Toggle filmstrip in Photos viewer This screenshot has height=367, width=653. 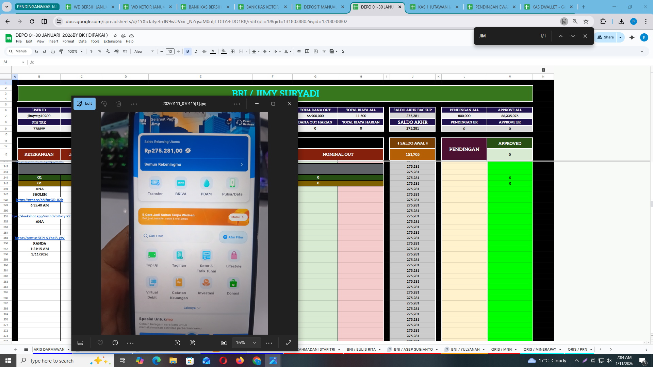point(80,343)
